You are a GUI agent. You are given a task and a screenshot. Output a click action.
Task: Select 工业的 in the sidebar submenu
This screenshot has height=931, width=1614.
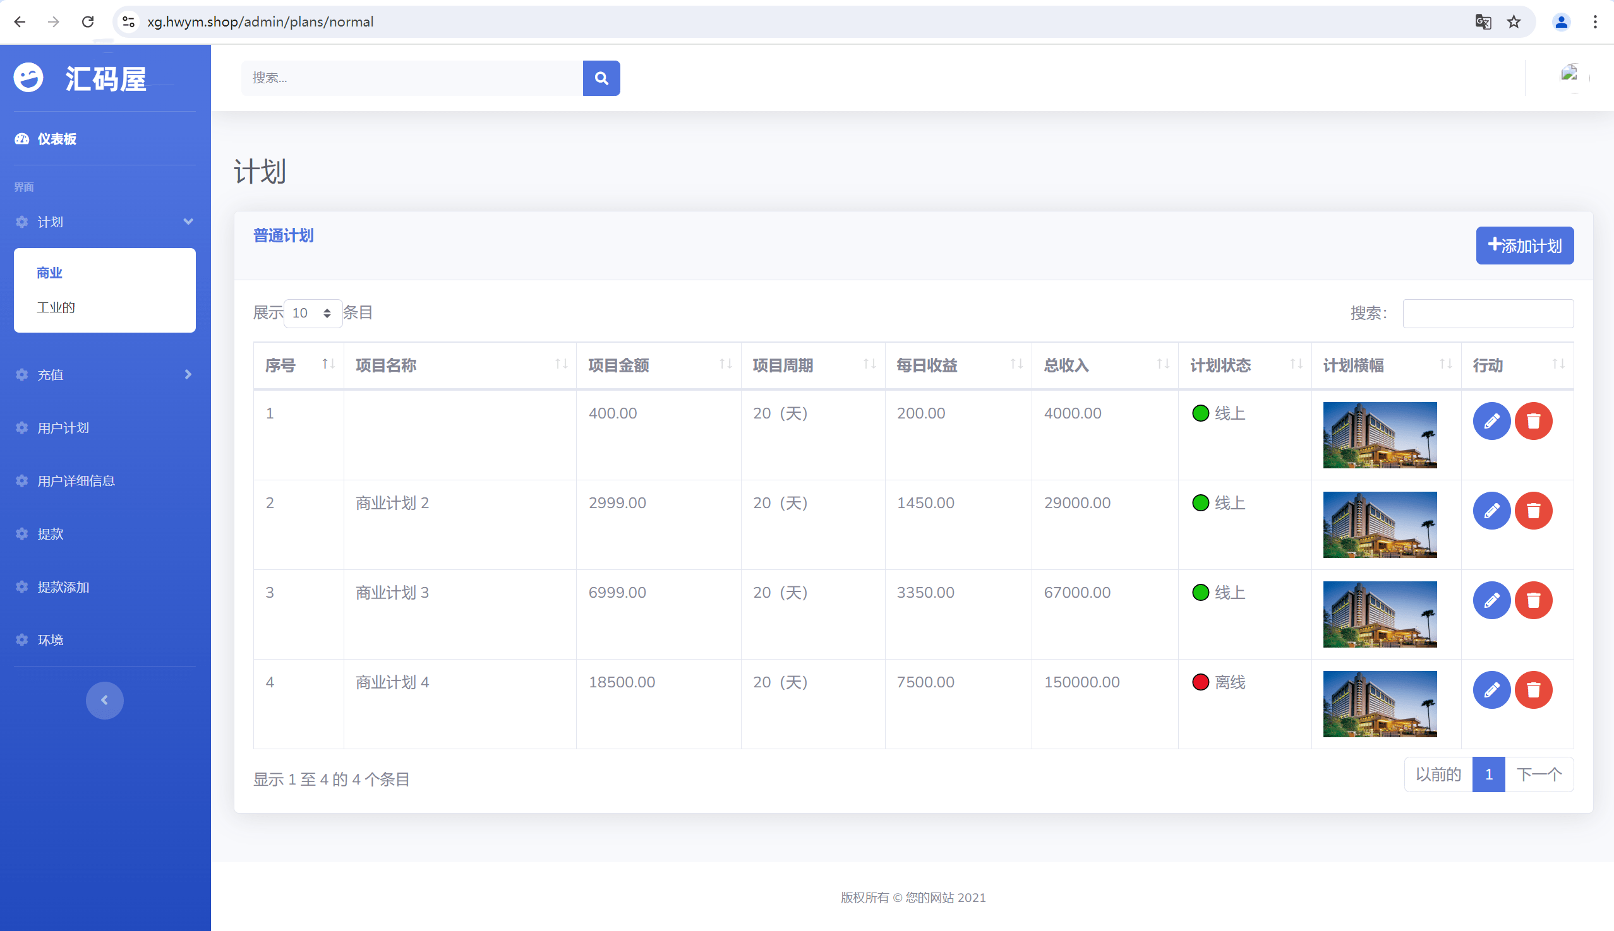click(55, 307)
